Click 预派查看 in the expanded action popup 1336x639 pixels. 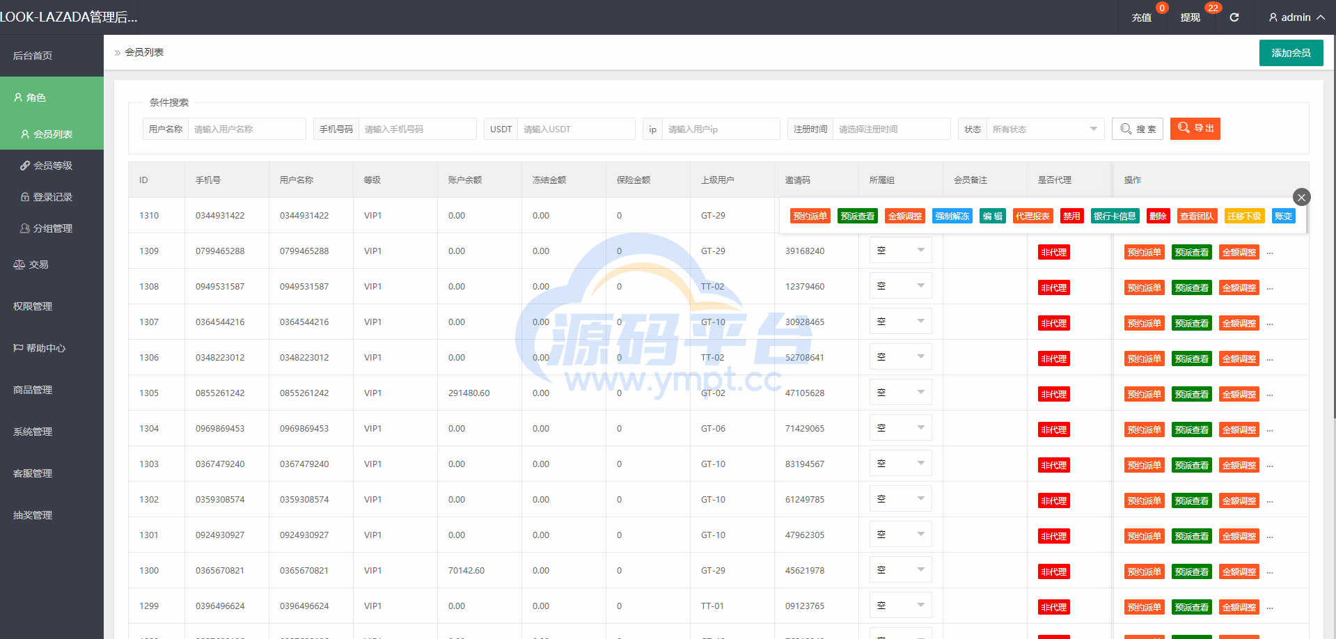(x=858, y=216)
